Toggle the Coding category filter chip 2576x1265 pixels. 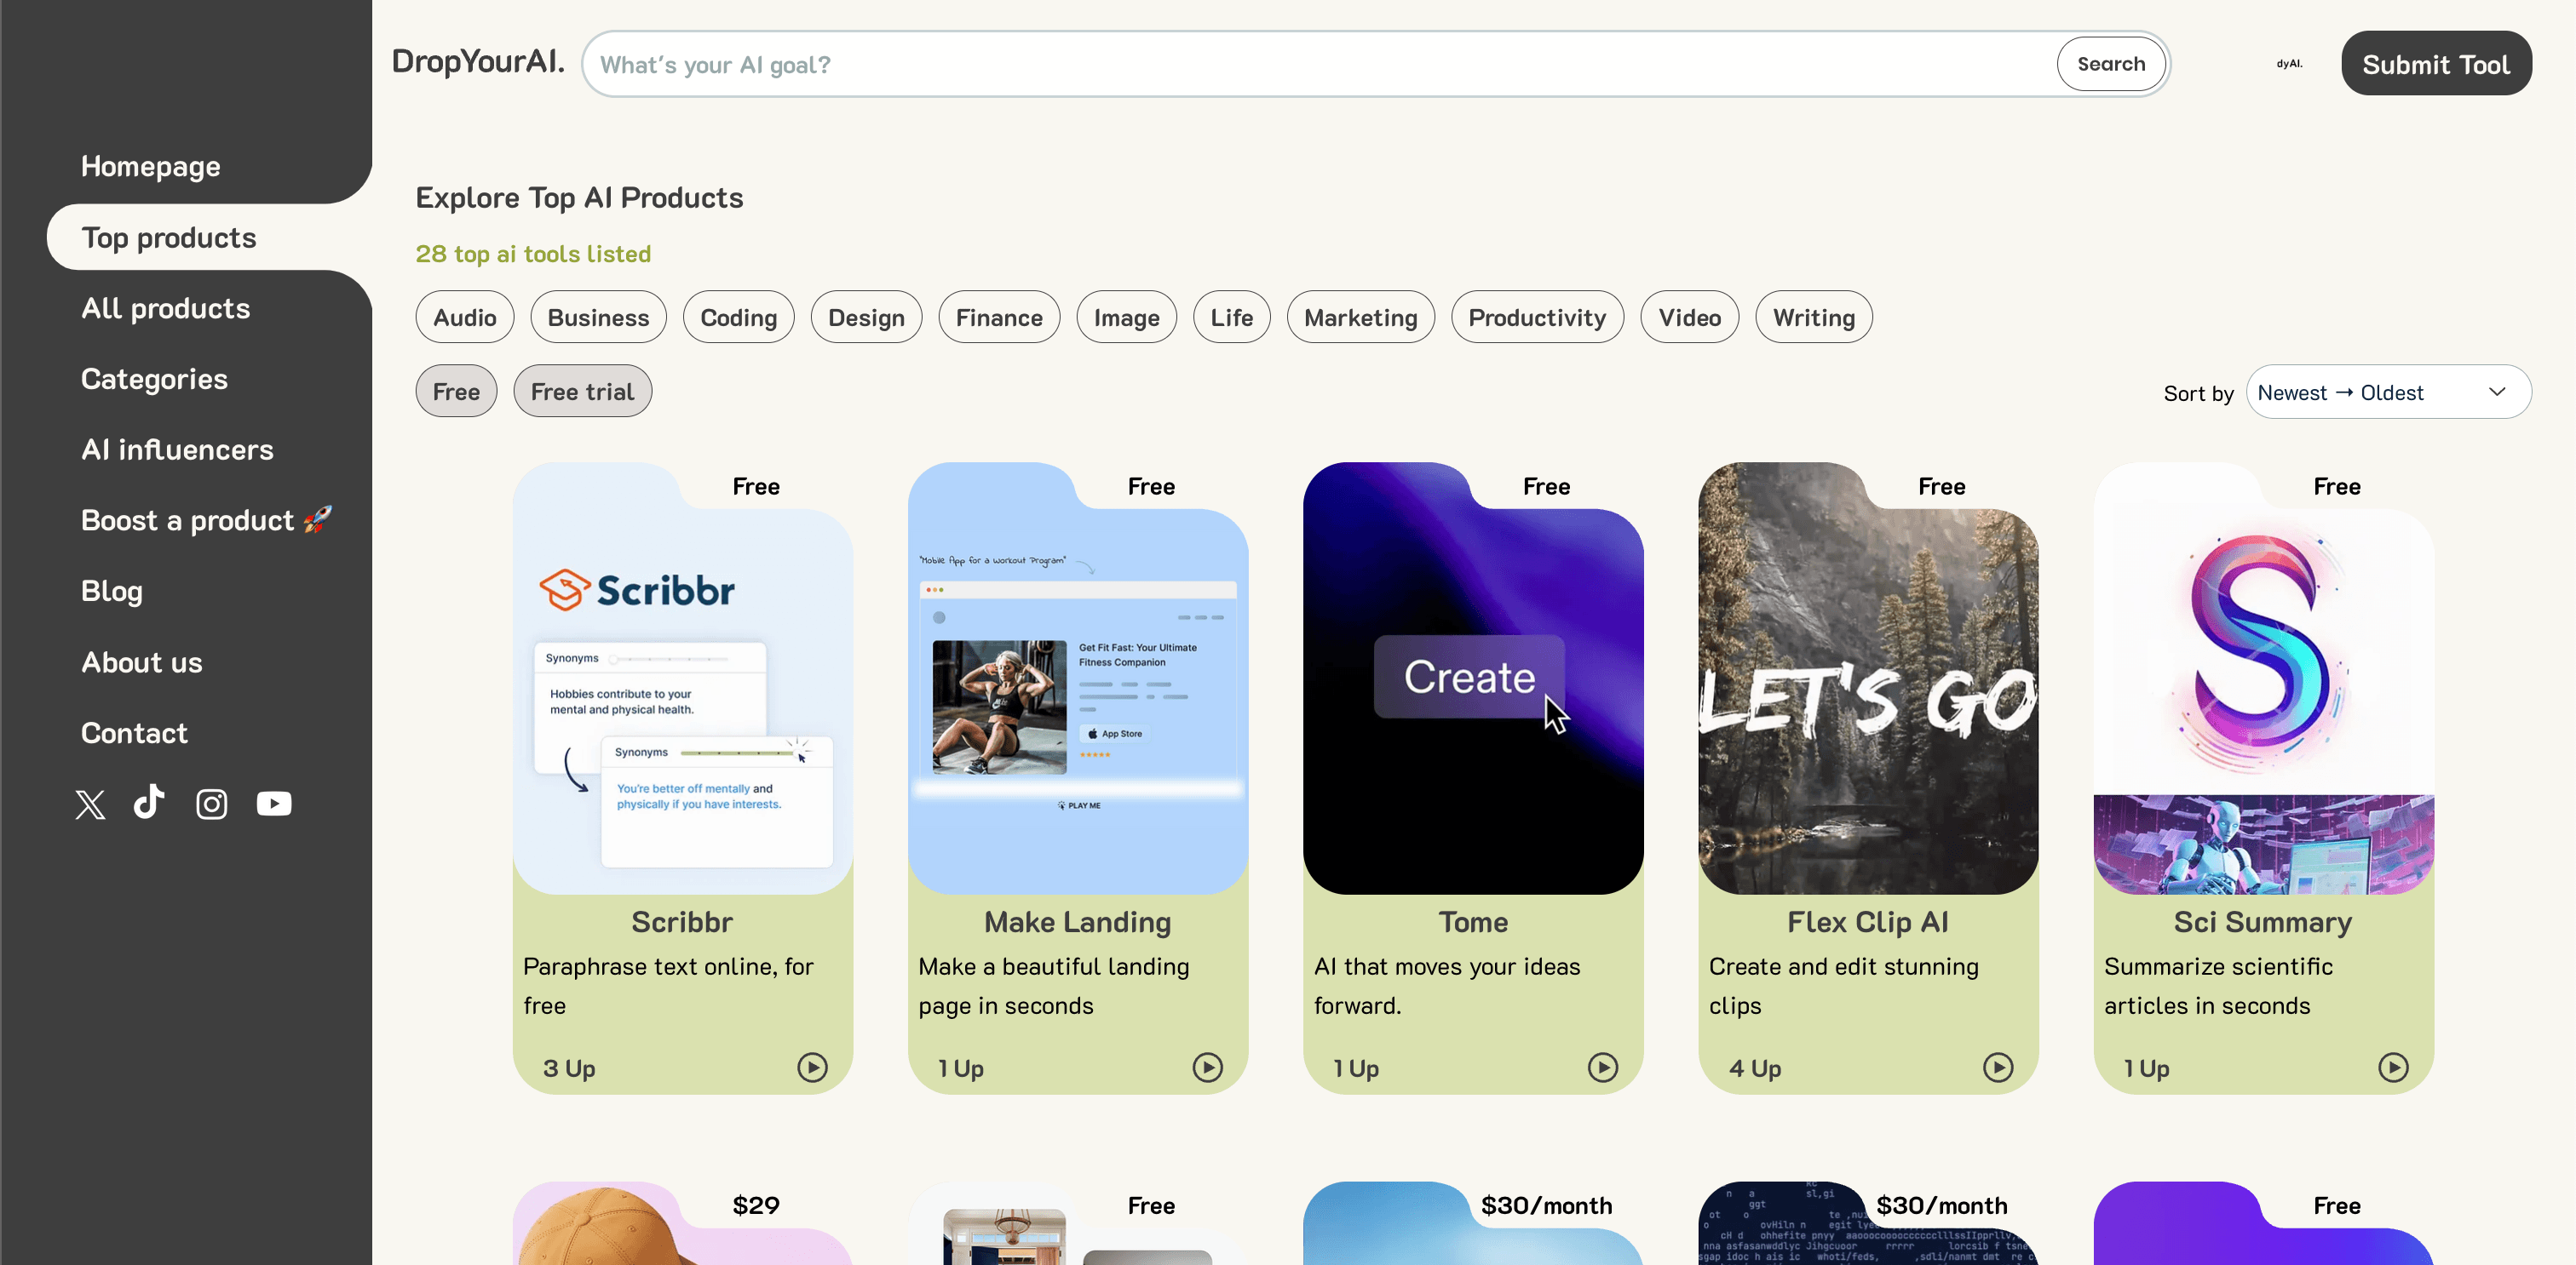pyautogui.click(x=738, y=318)
